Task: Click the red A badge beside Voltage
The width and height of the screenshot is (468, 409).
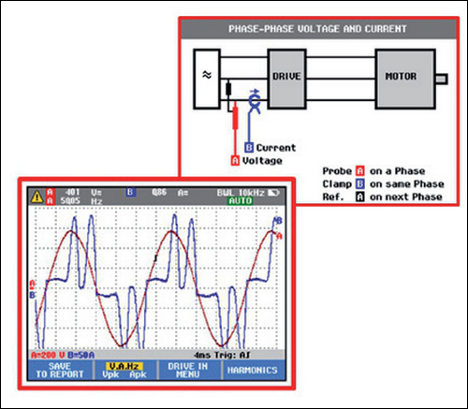Action: [235, 161]
